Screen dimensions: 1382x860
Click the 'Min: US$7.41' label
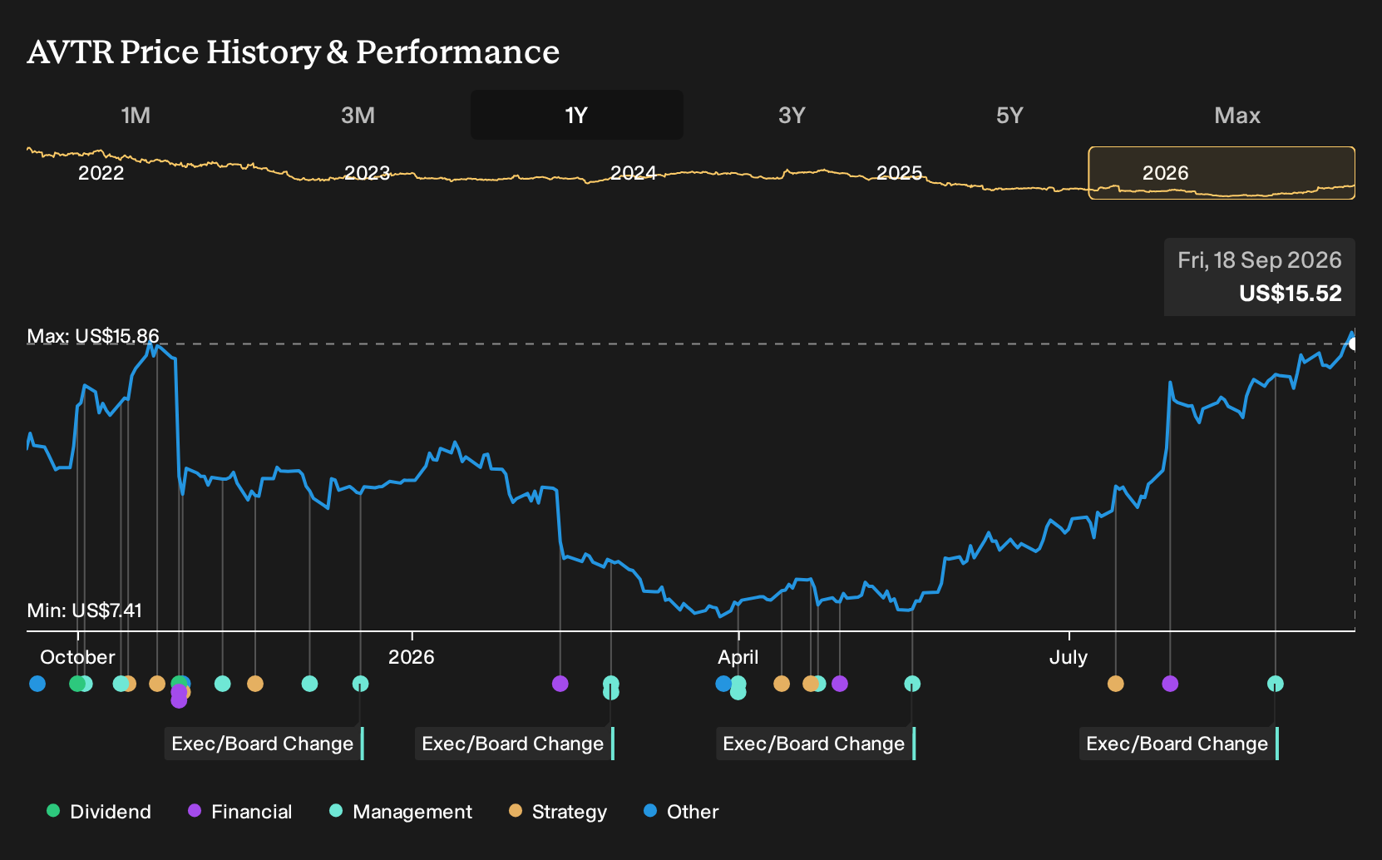(x=84, y=610)
